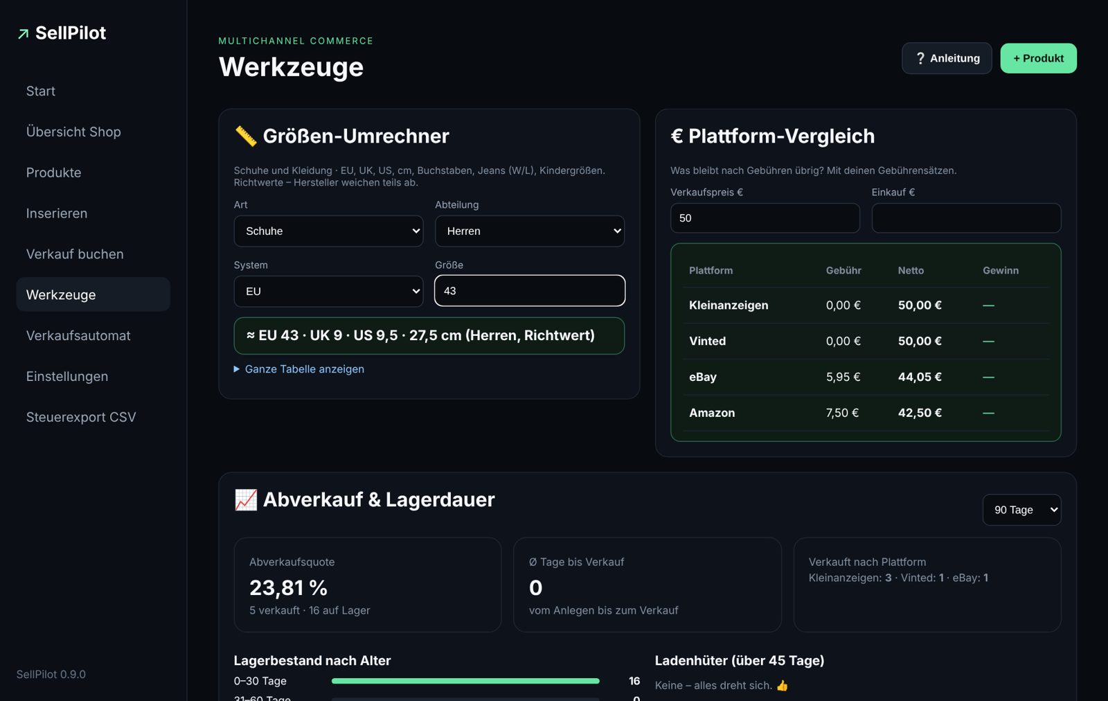Click the SellPilot arrow logo icon
This screenshot has width=1108, height=701.
coord(24,33)
